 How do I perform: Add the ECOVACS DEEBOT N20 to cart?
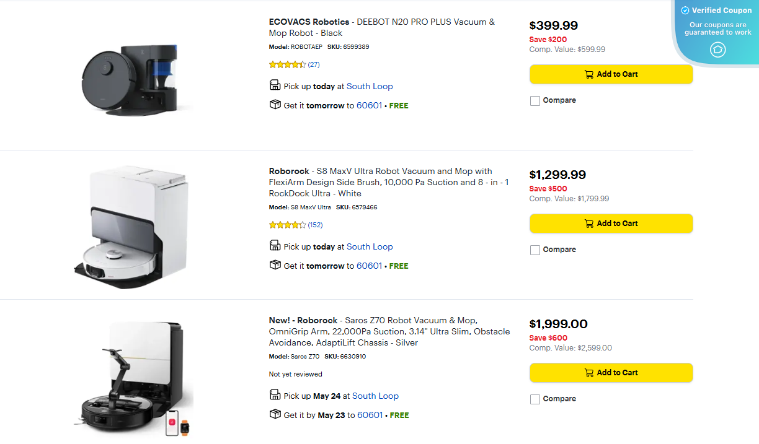click(611, 74)
